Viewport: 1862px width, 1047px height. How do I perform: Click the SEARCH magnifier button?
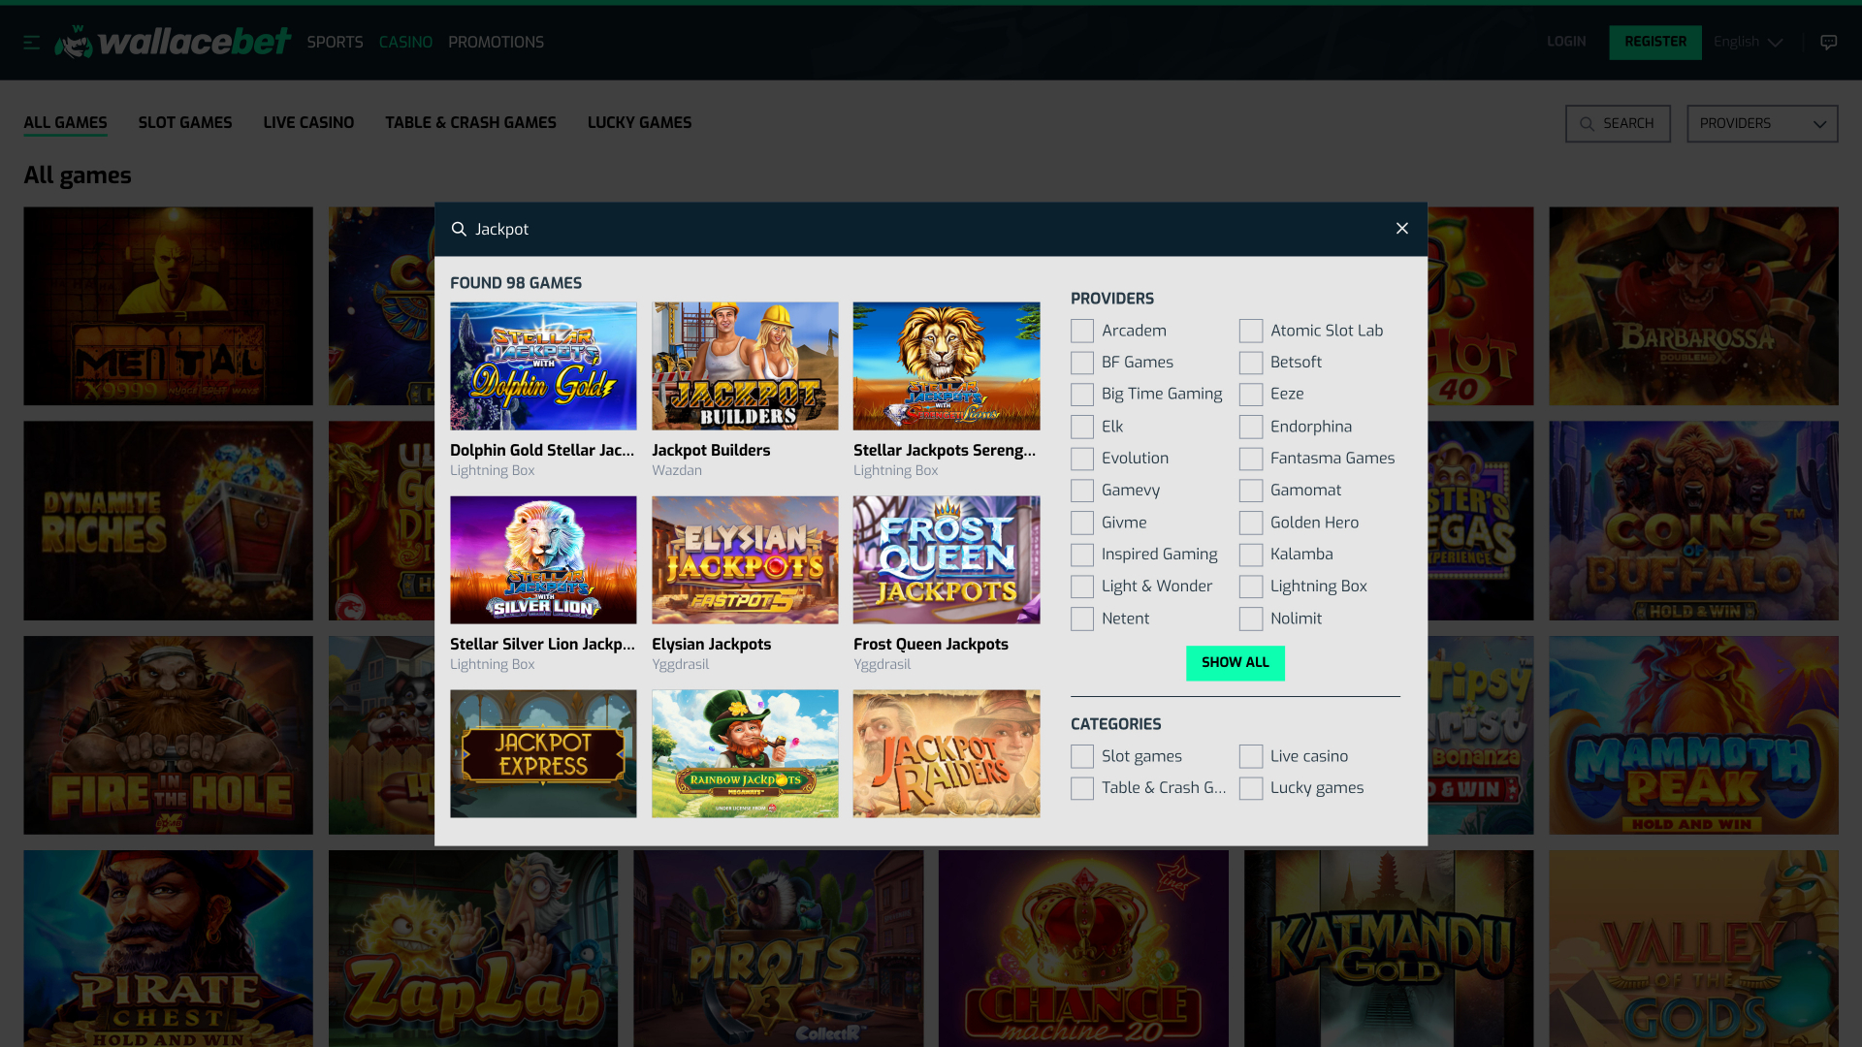[1617, 123]
